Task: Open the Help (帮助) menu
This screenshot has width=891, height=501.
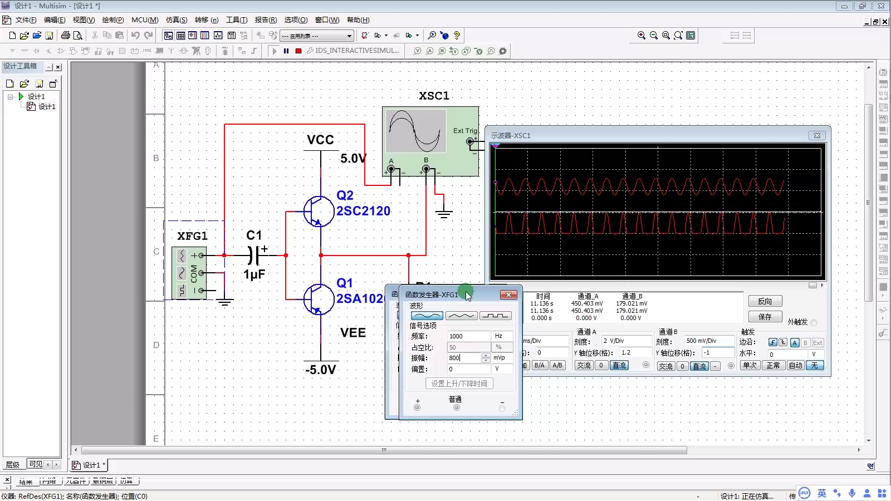Action: (x=358, y=20)
